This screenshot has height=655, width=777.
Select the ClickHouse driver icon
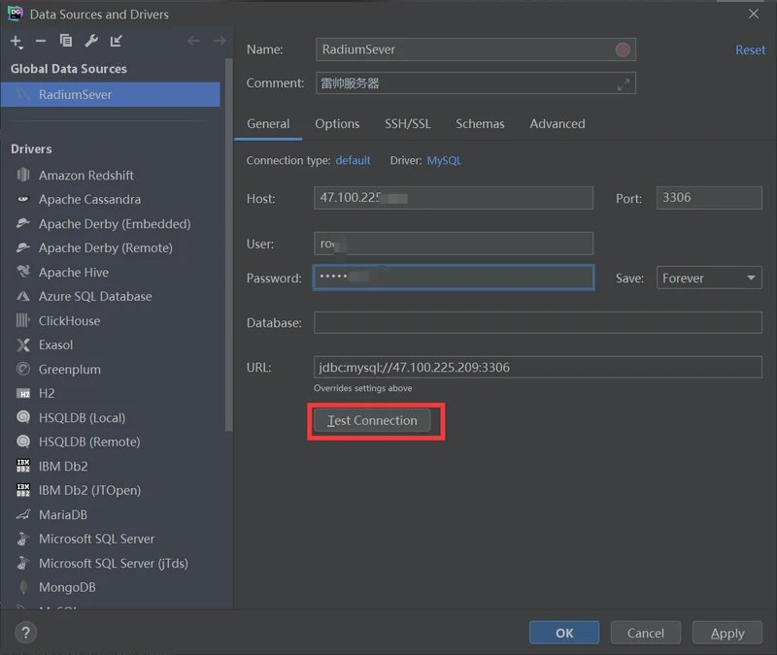pyautogui.click(x=22, y=320)
